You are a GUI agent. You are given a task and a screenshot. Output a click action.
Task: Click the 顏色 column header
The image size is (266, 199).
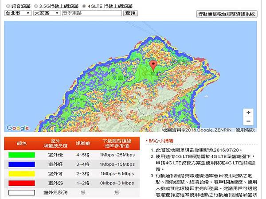pos(22,144)
